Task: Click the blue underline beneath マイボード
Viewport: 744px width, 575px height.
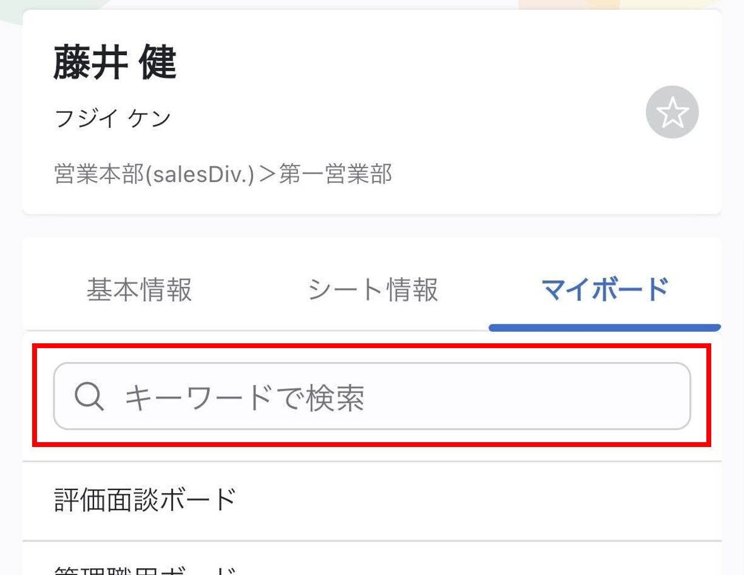Action: pos(605,328)
